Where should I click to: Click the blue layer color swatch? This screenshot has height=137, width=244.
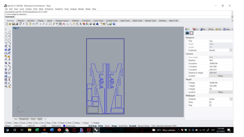(x=64, y=126)
